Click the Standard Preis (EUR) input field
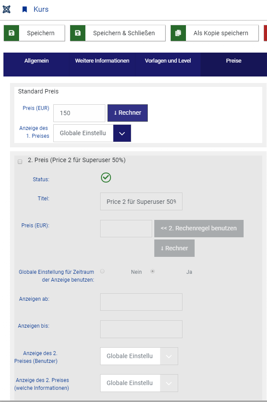This screenshot has height=402, width=267. tap(79, 113)
